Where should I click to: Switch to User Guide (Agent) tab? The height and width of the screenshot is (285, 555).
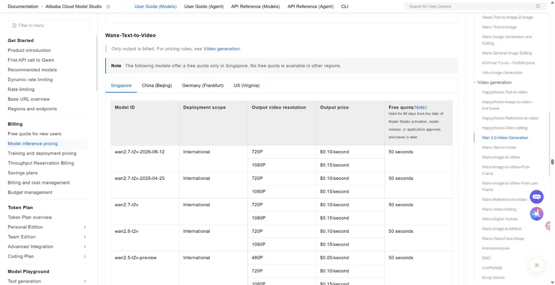(x=204, y=7)
